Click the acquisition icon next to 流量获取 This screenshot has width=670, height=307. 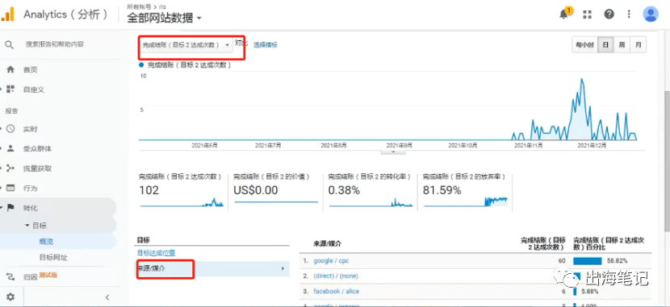pyautogui.click(x=10, y=168)
